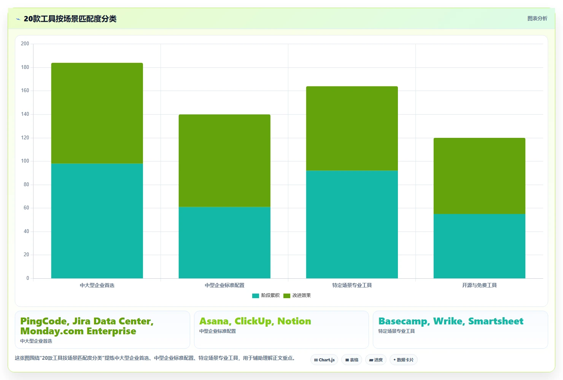Select the Chart.js tag chip
This screenshot has height=380, width=563.
tap(324, 360)
